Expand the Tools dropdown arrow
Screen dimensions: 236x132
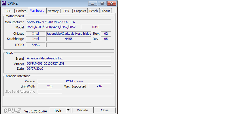pyautogui.click(x=68, y=110)
